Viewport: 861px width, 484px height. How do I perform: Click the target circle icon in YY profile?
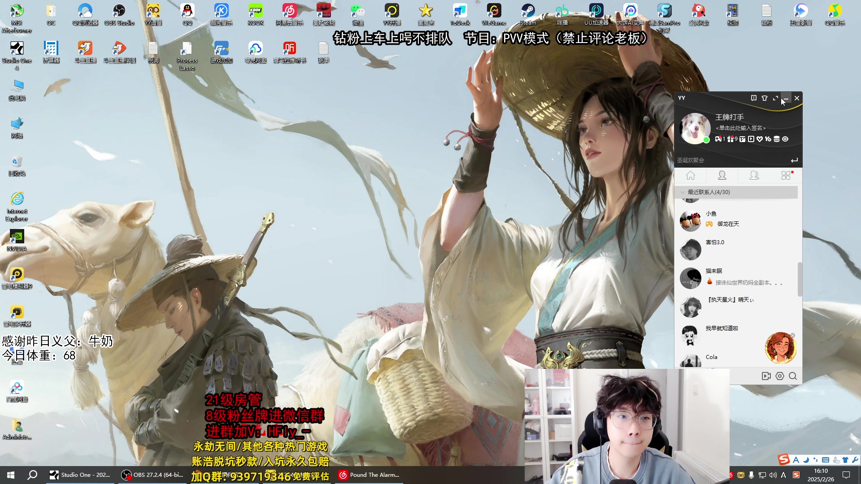coord(785,139)
